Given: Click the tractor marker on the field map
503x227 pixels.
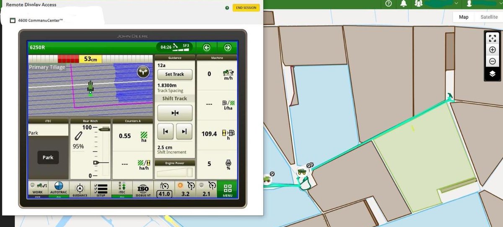Looking at the screenshot, I should (301, 171).
